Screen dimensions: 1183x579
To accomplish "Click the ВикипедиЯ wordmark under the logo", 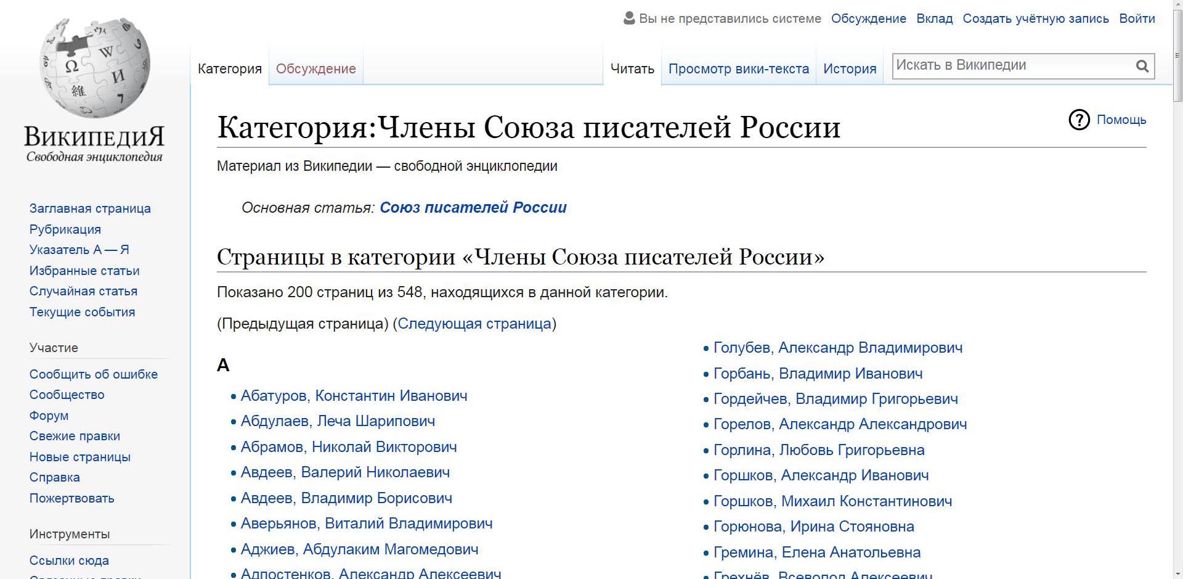I will (94, 137).
